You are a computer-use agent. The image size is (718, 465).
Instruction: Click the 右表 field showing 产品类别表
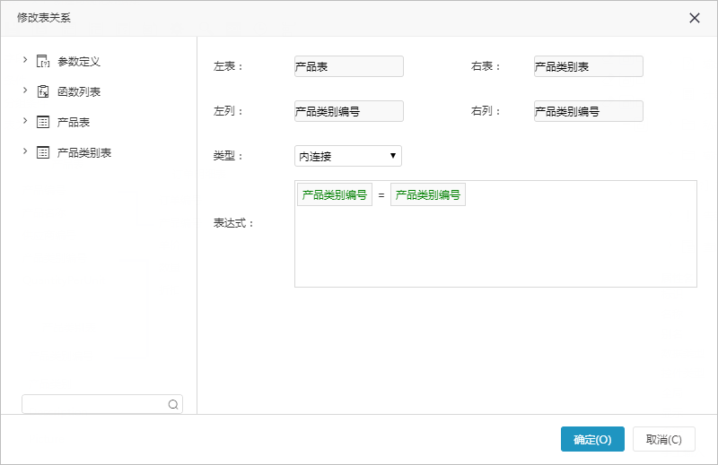pyautogui.click(x=589, y=66)
